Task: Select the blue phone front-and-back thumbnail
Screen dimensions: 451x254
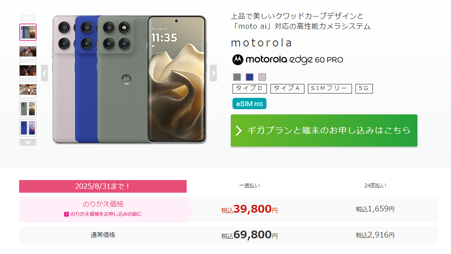Action: (28, 128)
